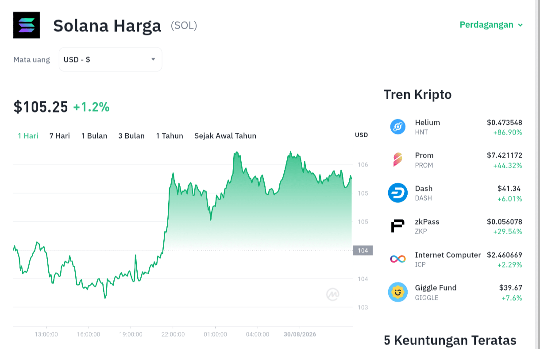
Task: Click the Internet Computer infinity icon
Action: (x=397, y=259)
